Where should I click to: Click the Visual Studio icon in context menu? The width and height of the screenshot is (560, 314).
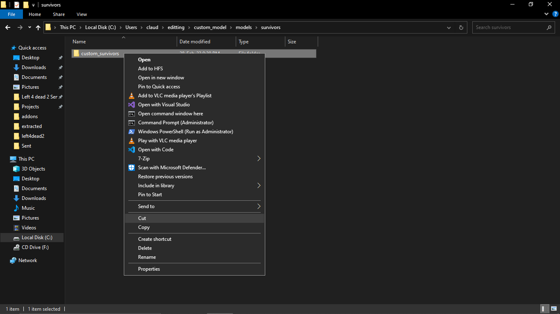tap(131, 105)
